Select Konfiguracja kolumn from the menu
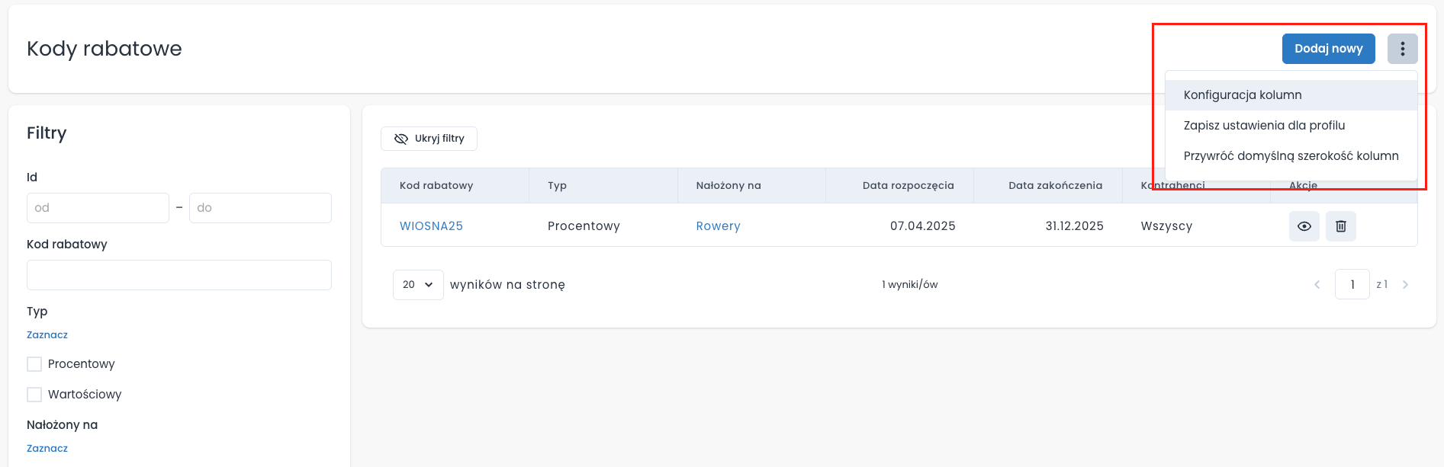 [1242, 95]
